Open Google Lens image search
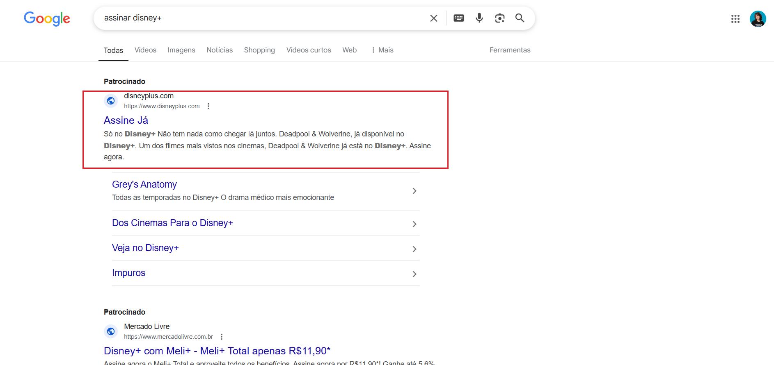This screenshot has height=365, width=774. click(x=499, y=18)
